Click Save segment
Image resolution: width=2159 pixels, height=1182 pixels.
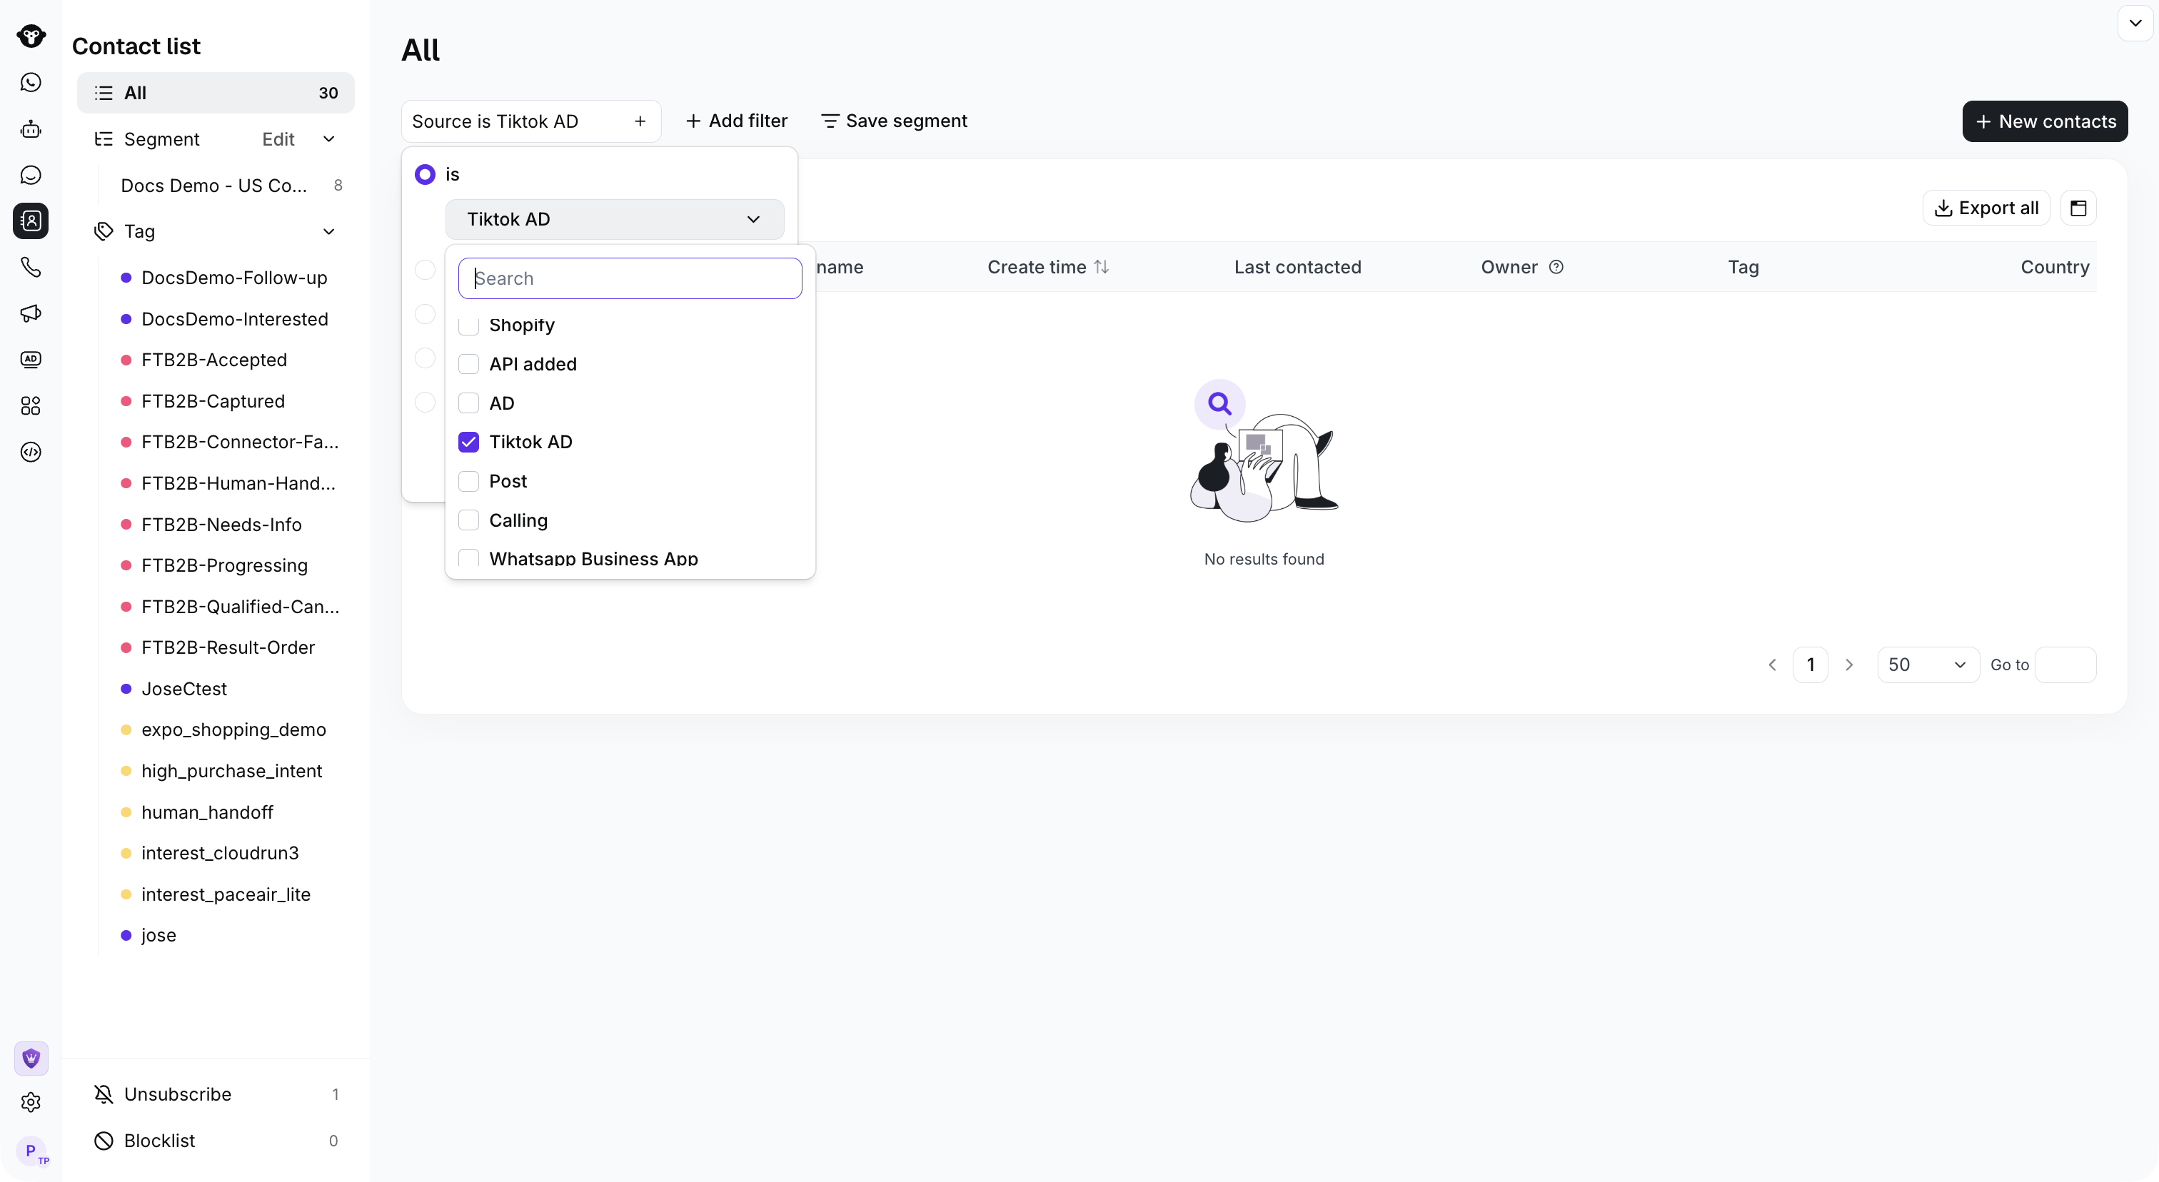tap(893, 121)
